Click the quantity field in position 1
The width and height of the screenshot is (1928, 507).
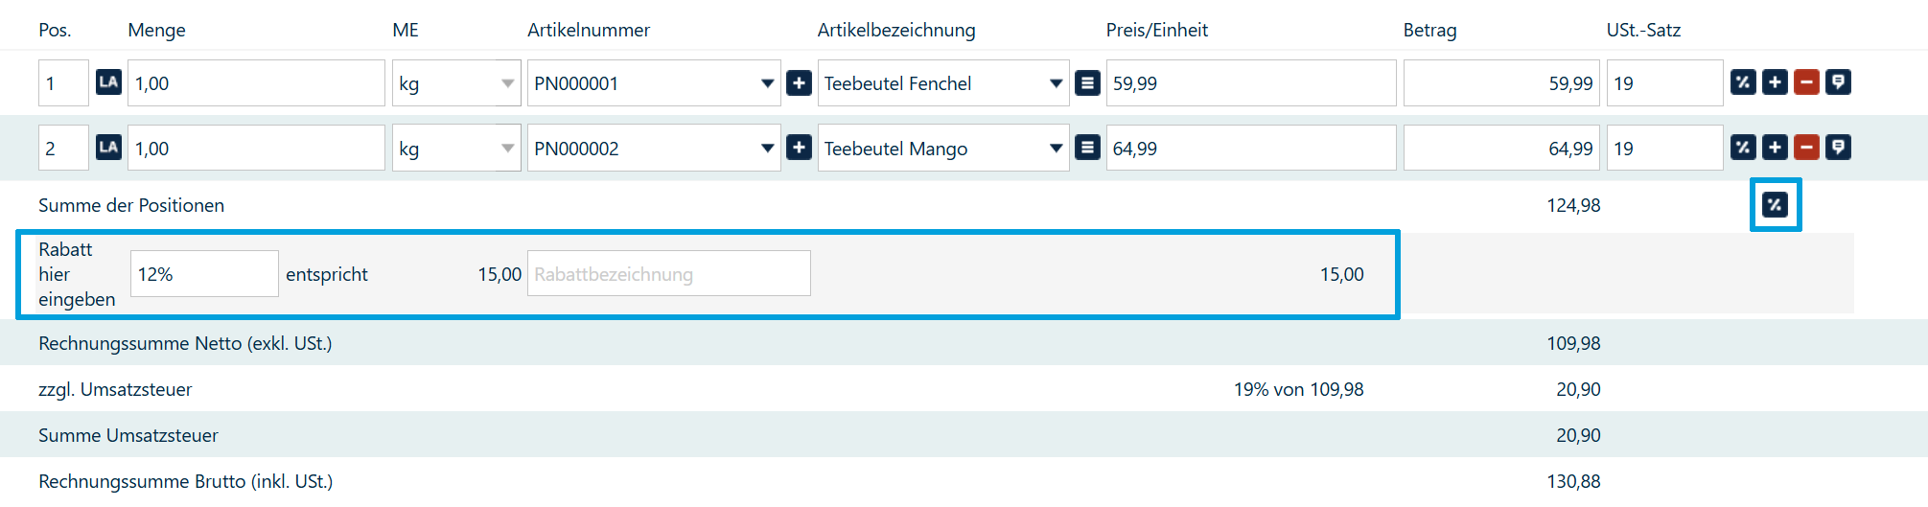(x=255, y=83)
